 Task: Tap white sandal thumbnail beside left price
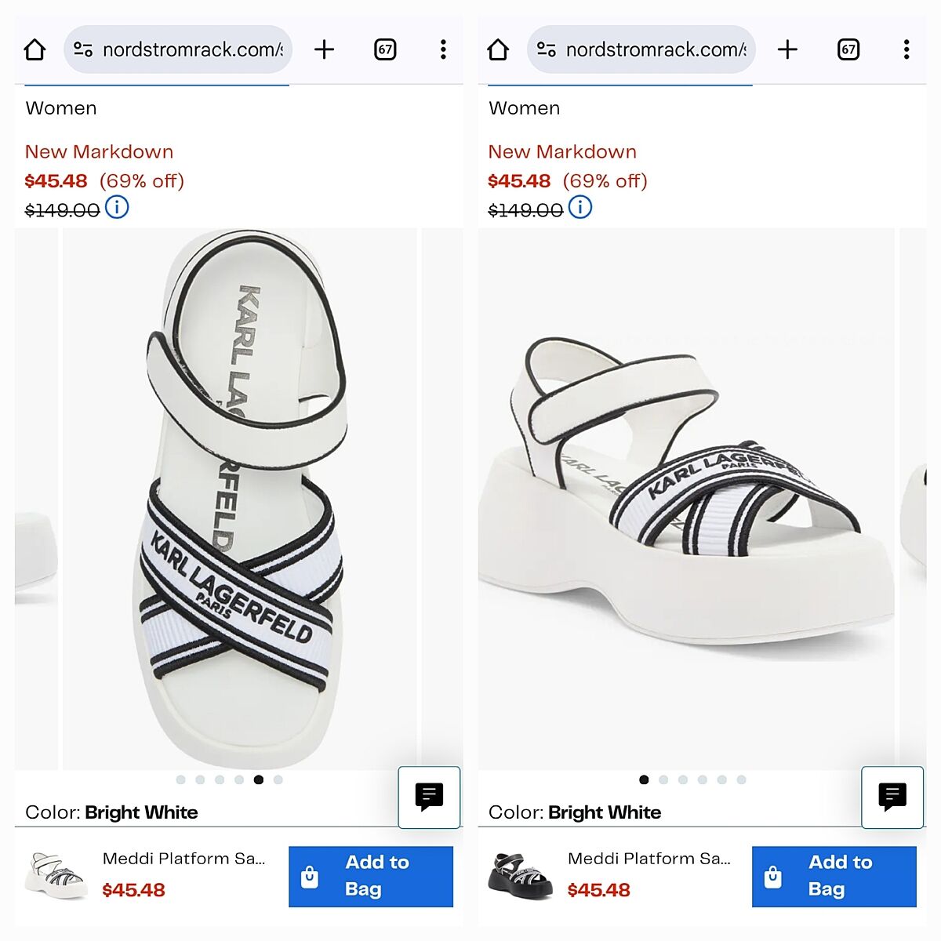point(56,874)
